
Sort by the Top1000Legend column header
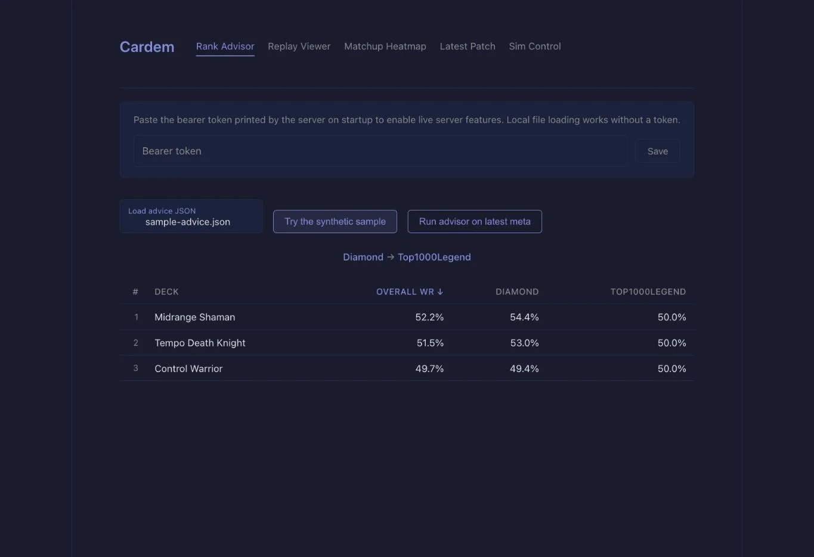coord(648,292)
